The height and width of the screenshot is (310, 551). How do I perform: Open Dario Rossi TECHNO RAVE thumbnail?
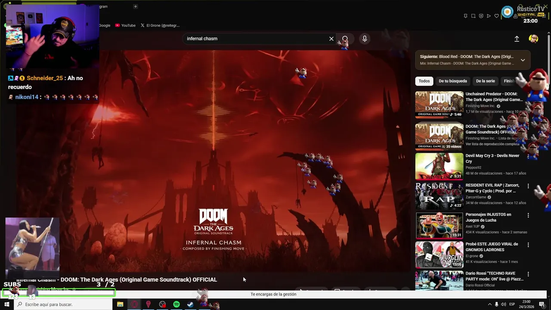point(439,281)
